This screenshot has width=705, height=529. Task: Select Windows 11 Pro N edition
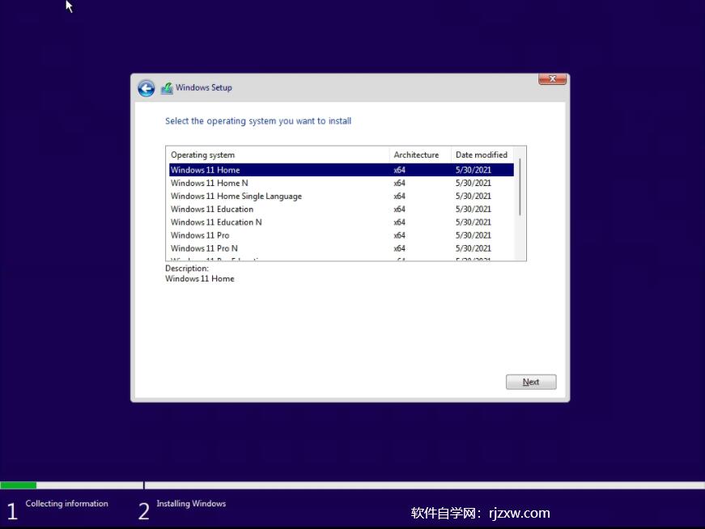(243, 248)
